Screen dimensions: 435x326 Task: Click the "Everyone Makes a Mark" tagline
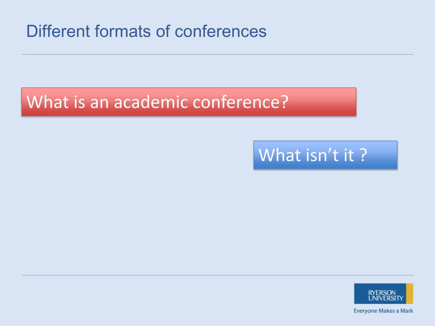click(383, 311)
